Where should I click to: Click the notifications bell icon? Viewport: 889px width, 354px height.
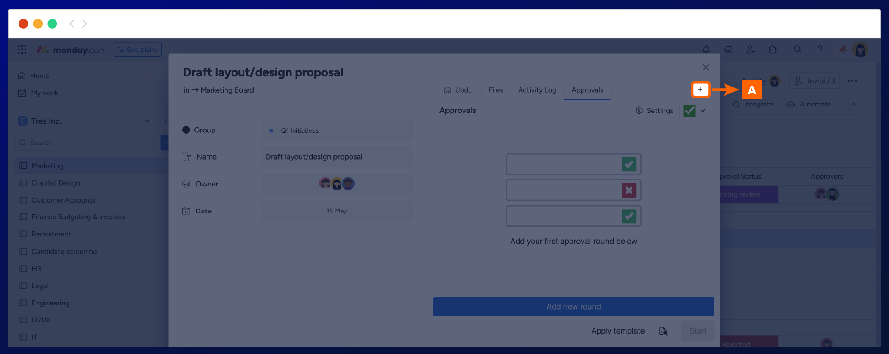706,50
